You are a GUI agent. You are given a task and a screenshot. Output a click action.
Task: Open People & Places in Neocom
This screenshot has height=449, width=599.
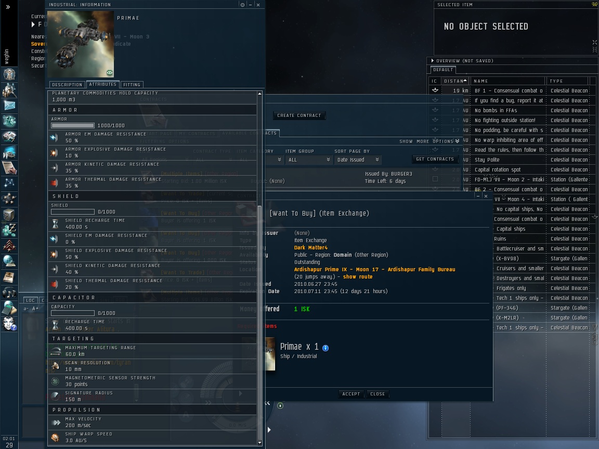click(9, 90)
